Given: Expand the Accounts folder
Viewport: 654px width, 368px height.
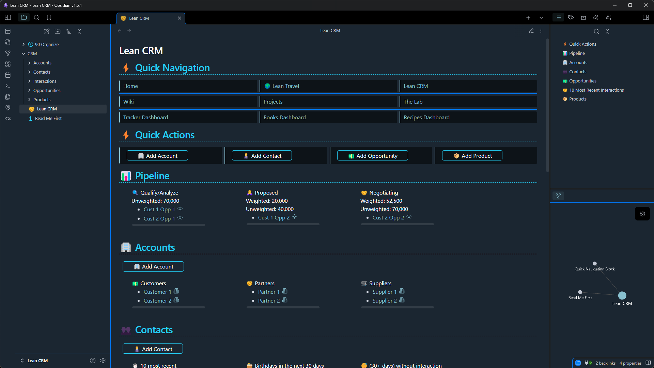Looking at the screenshot, I should coord(29,63).
